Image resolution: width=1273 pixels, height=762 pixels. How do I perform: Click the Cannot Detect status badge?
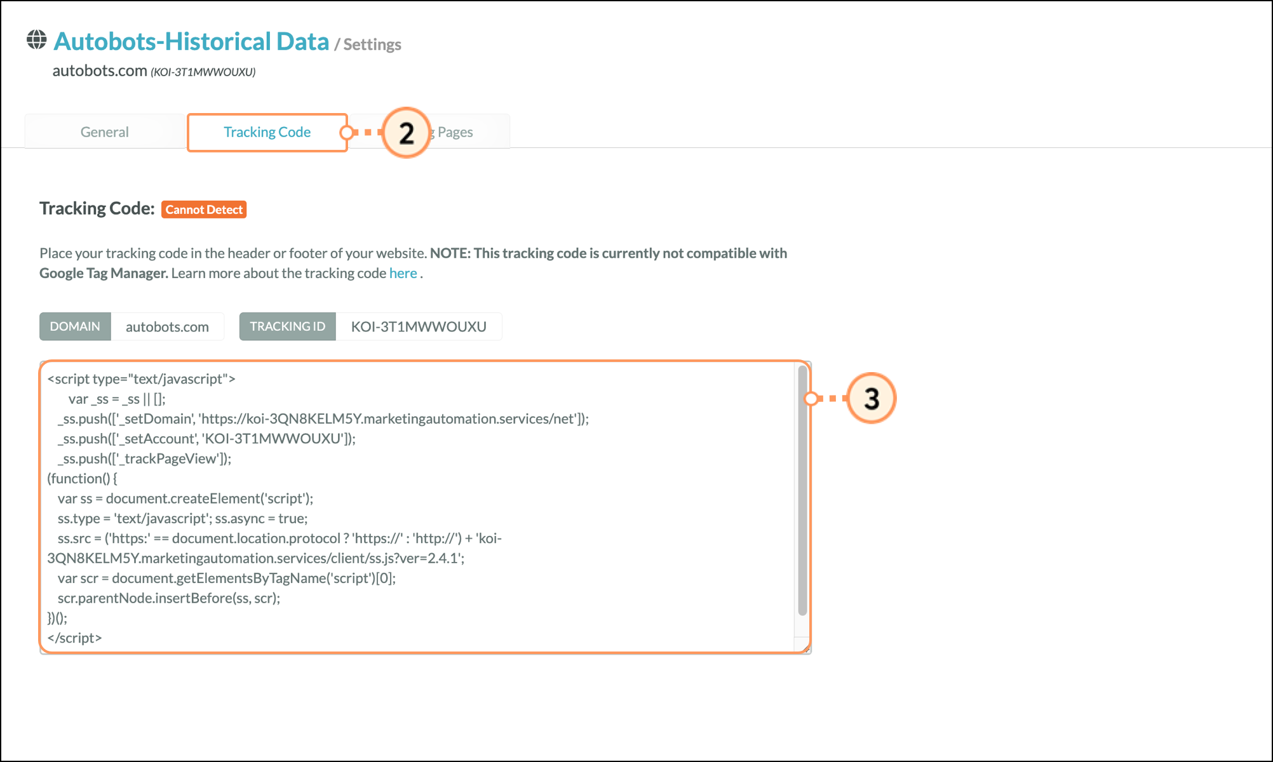tap(204, 210)
